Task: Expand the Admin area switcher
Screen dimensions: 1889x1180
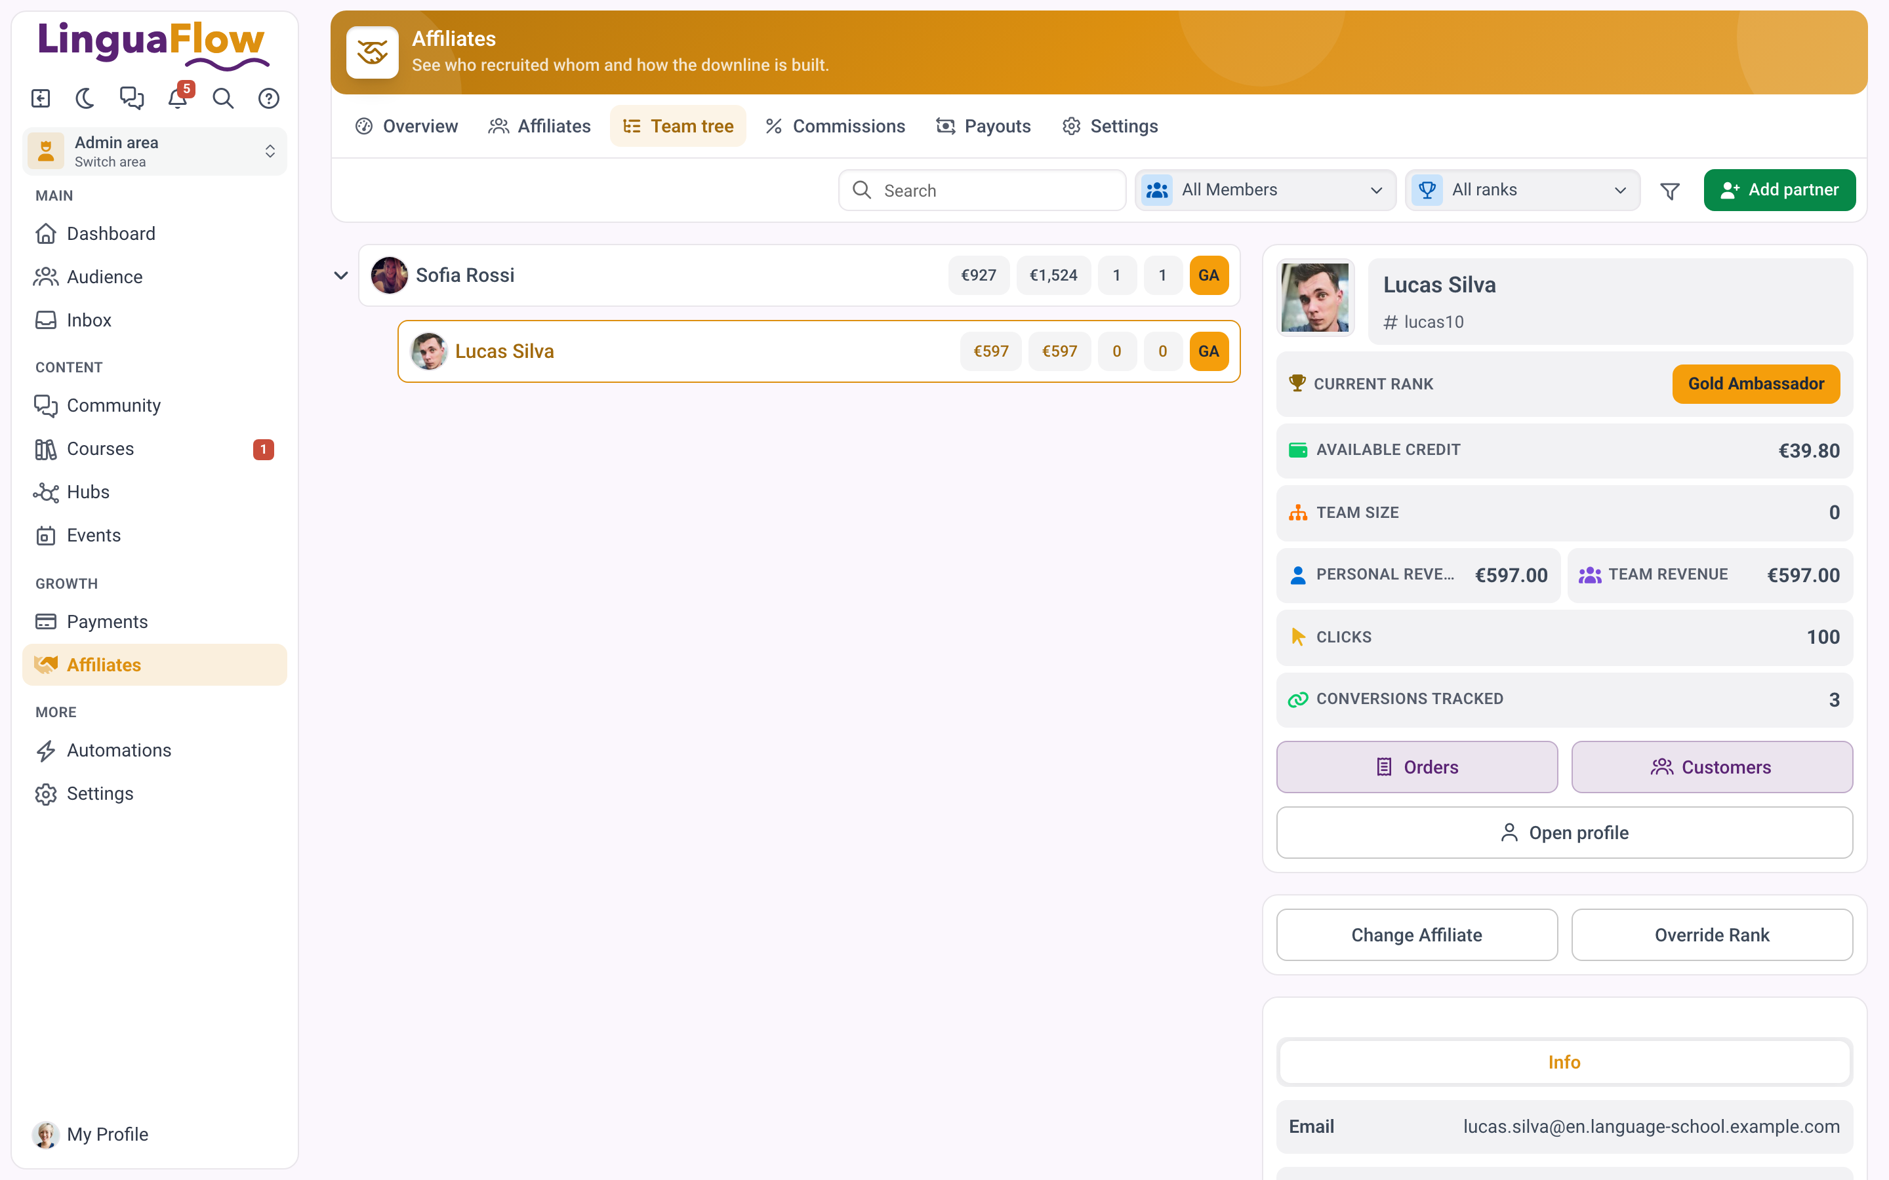Action: click(155, 151)
